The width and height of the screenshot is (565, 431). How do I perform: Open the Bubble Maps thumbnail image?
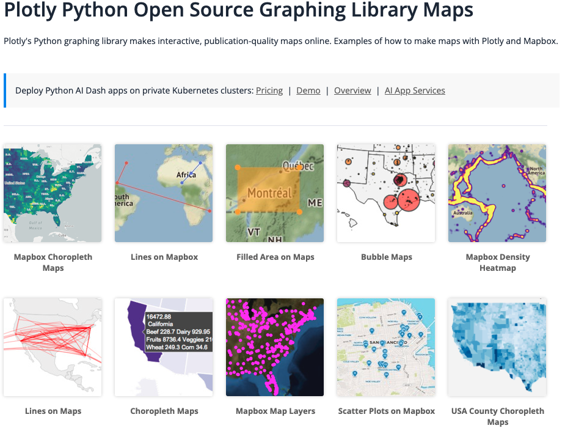386,193
